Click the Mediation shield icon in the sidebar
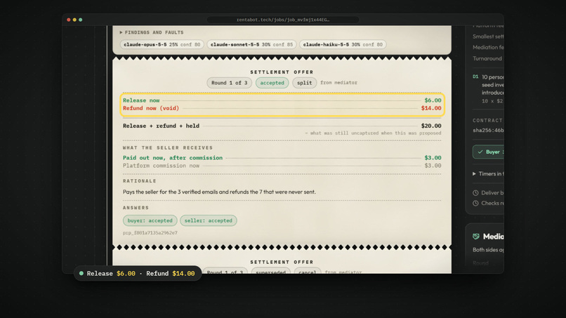 point(475,237)
